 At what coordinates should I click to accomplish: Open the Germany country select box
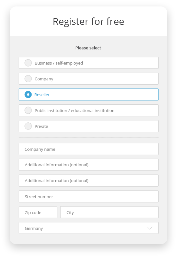88,228
